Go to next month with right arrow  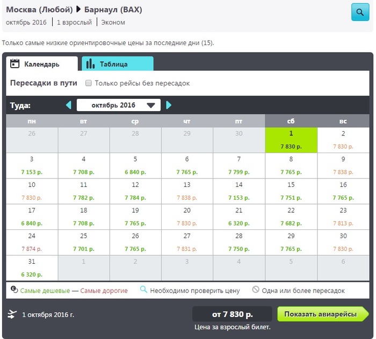pos(169,105)
